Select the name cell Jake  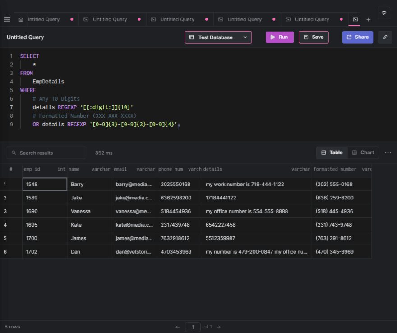point(89,198)
